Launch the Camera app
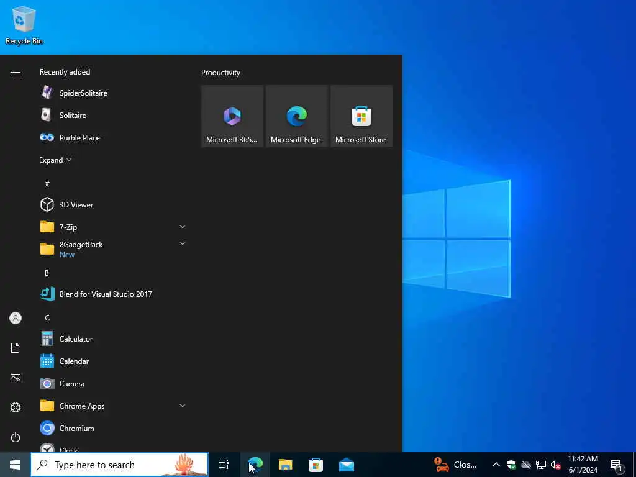Image resolution: width=636 pixels, height=477 pixels. pos(112,383)
